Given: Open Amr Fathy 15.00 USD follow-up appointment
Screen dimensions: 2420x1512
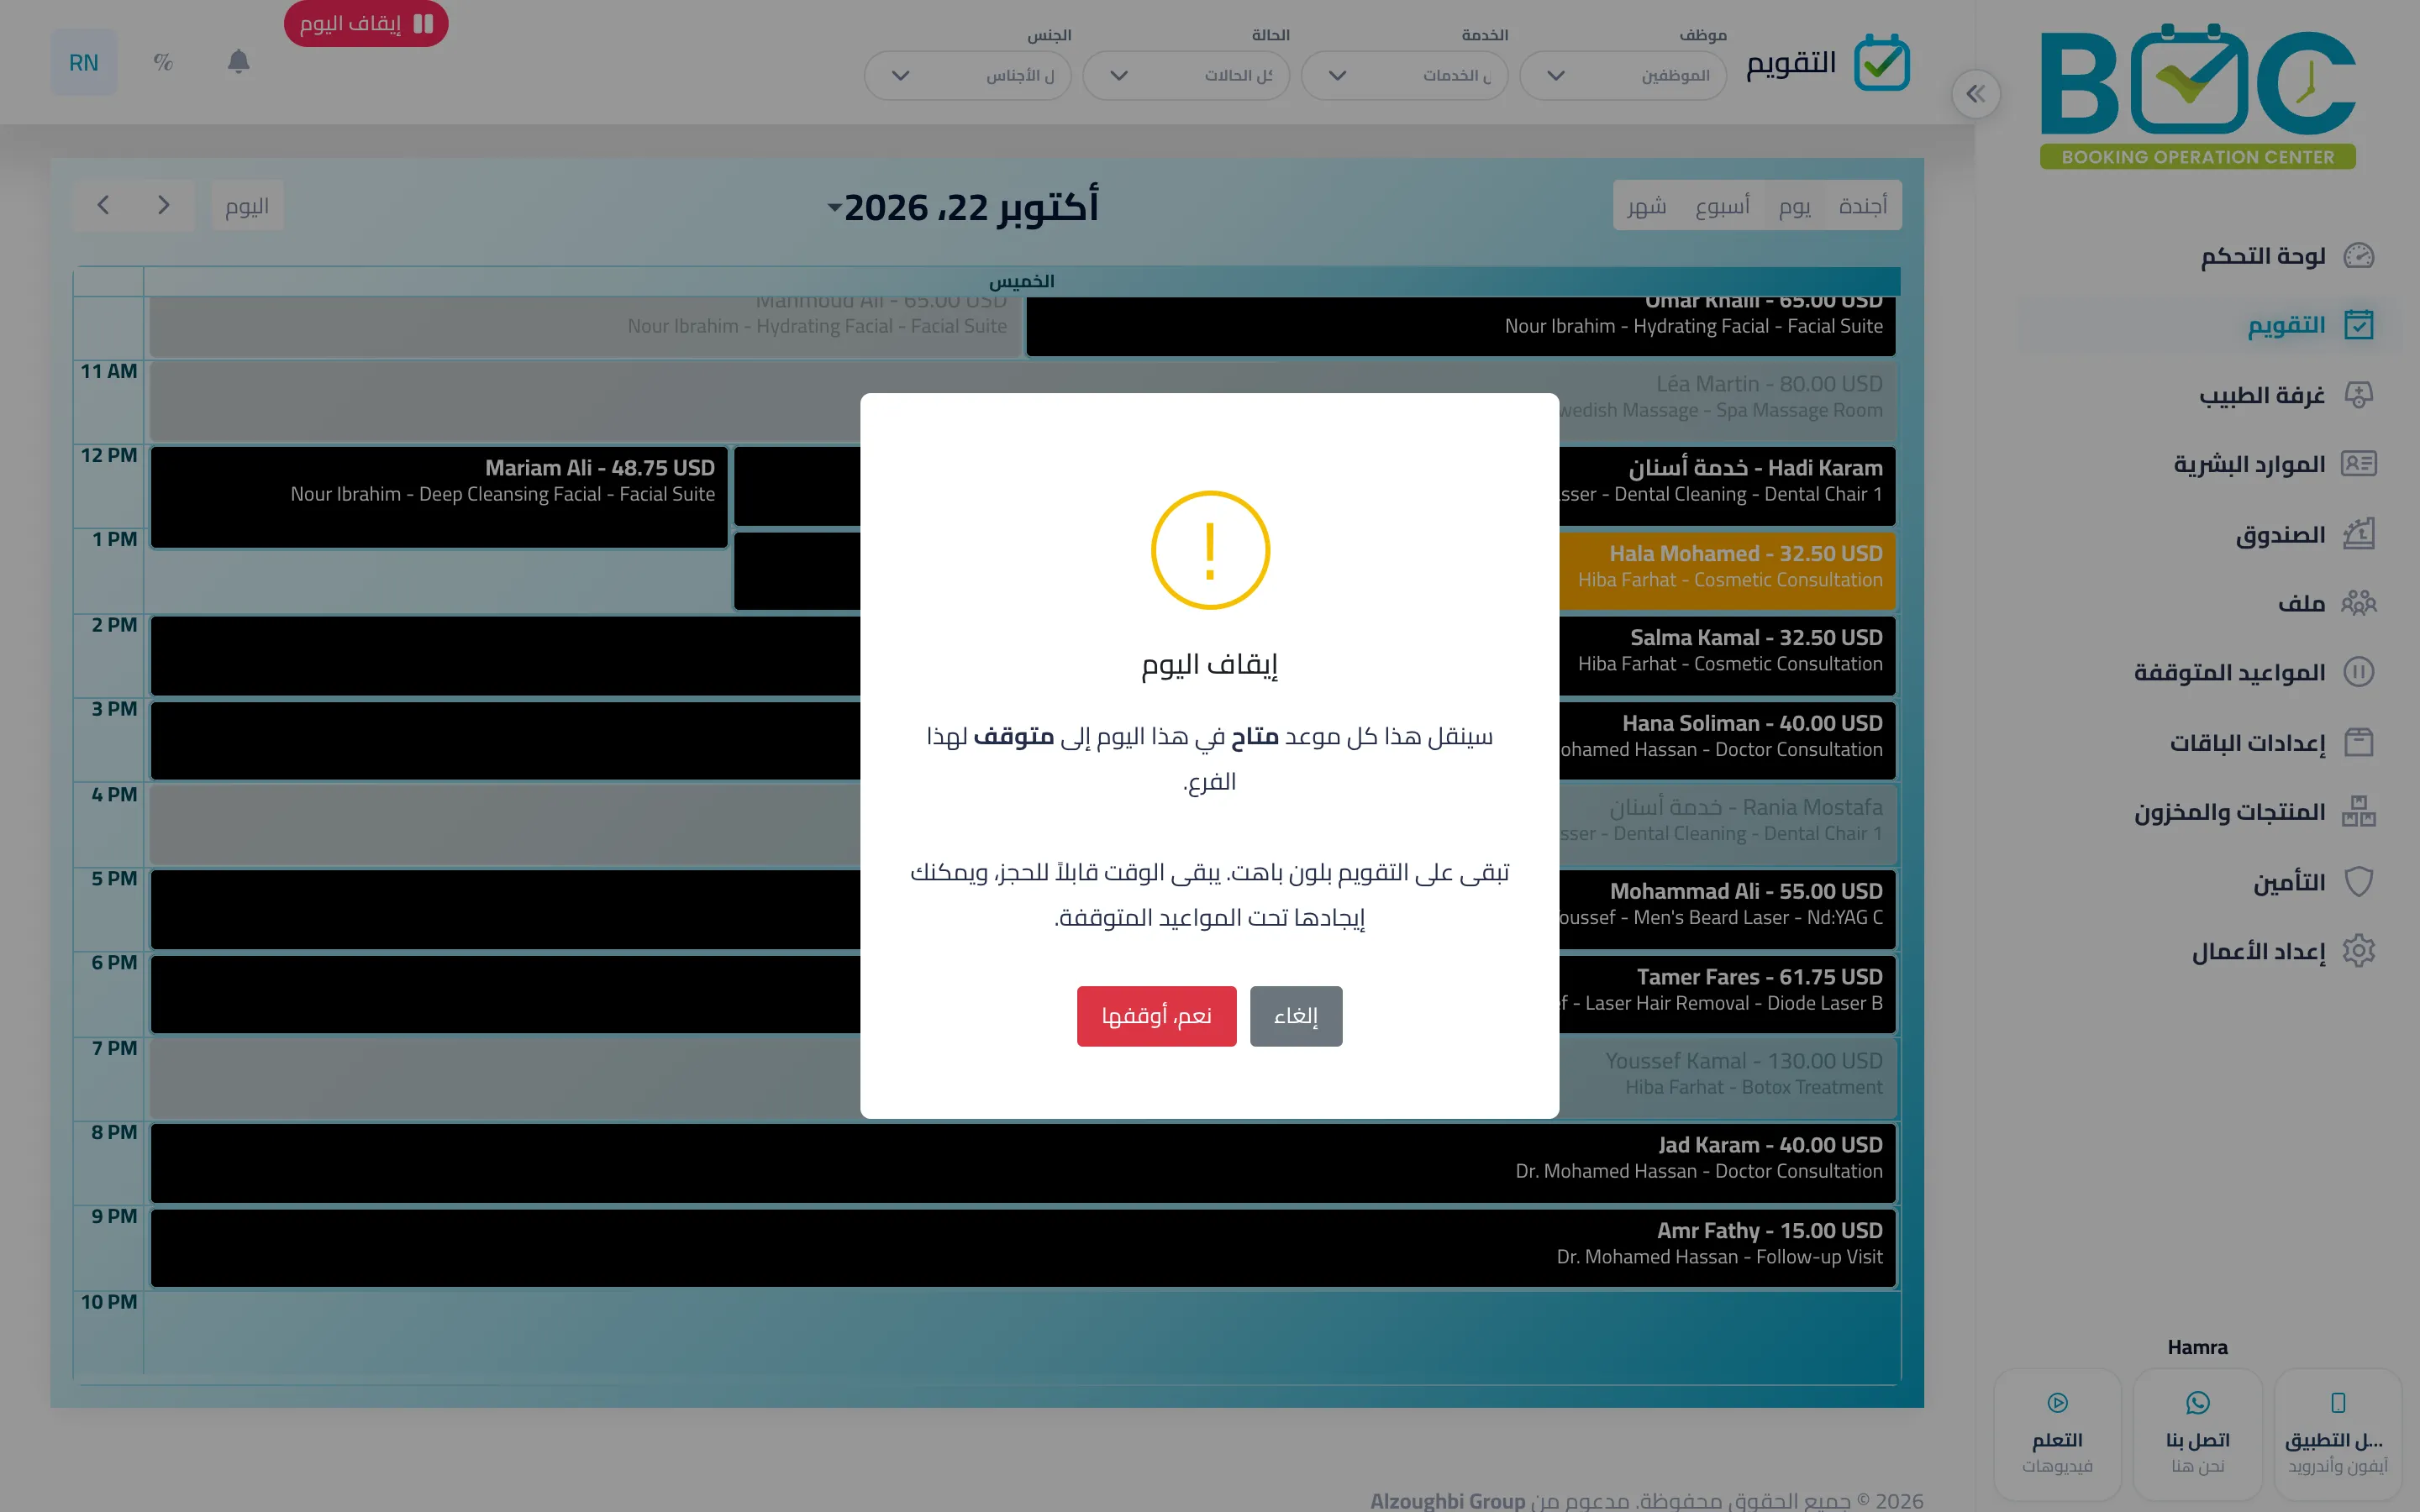Looking at the screenshot, I should coord(1023,1248).
